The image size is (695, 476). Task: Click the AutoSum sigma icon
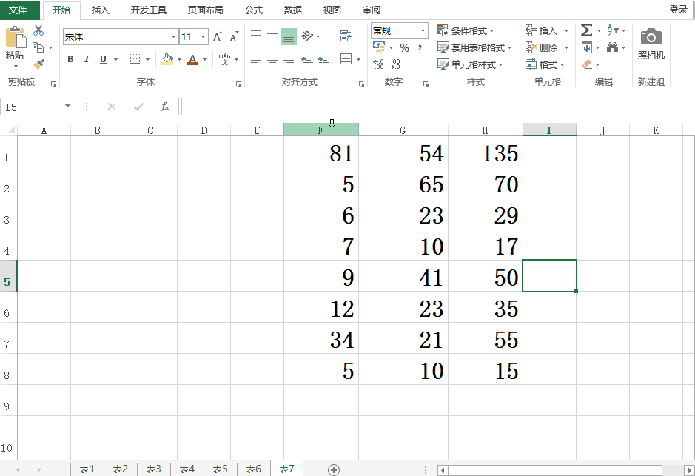click(x=586, y=30)
